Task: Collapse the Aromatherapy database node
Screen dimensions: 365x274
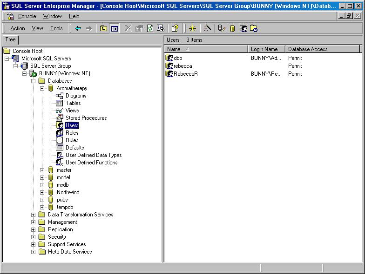Action: click(x=42, y=88)
